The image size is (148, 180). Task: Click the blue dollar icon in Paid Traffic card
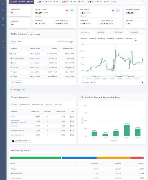[118, 11]
